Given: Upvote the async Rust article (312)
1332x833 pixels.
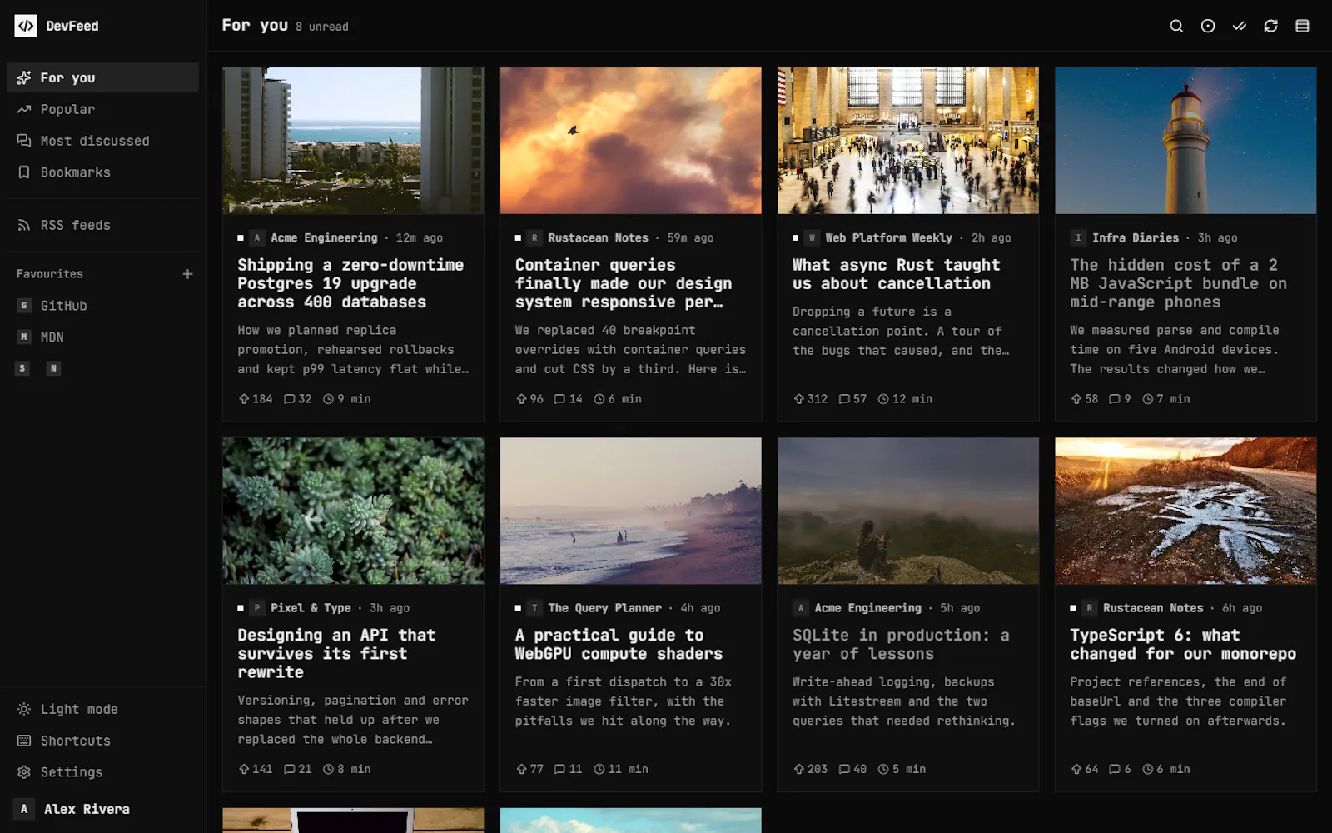Looking at the screenshot, I should (x=811, y=399).
